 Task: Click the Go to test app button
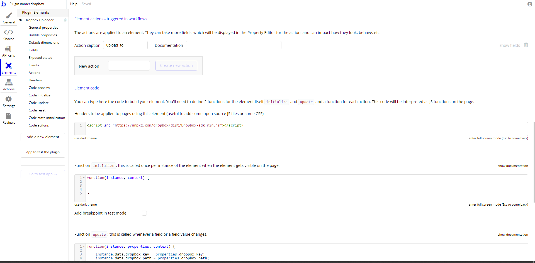43,174
